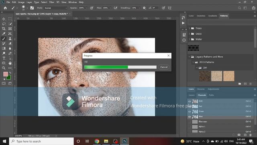The height and width of the screenshot is (145, 257).
Task: Swap foreground and background colors
Action: [10, 72]
